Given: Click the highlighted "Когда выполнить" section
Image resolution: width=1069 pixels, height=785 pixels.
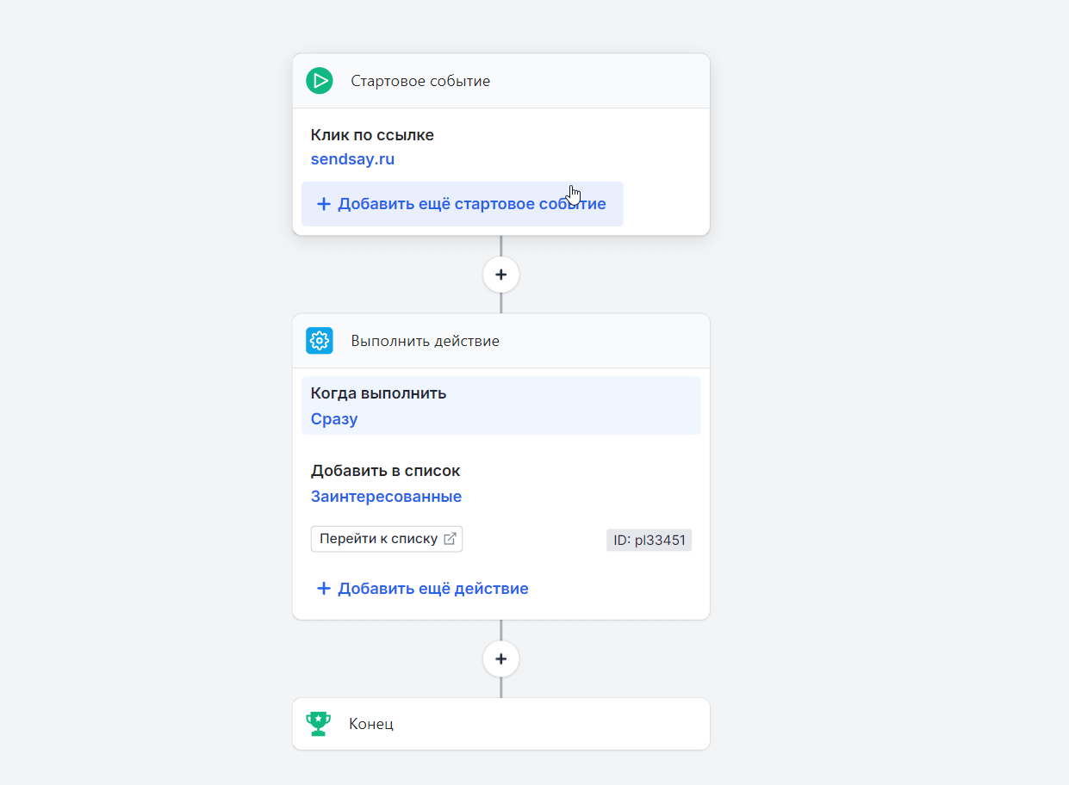Looking at the screenshot, I should click(500, 405).
